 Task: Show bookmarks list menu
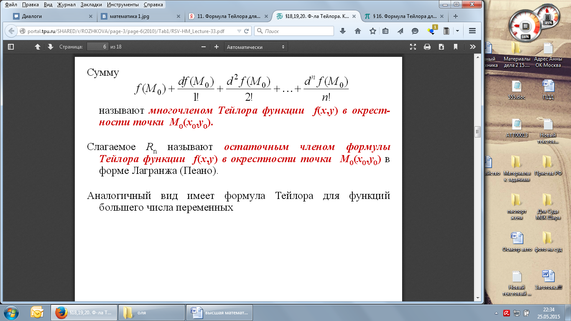point(385,31)
